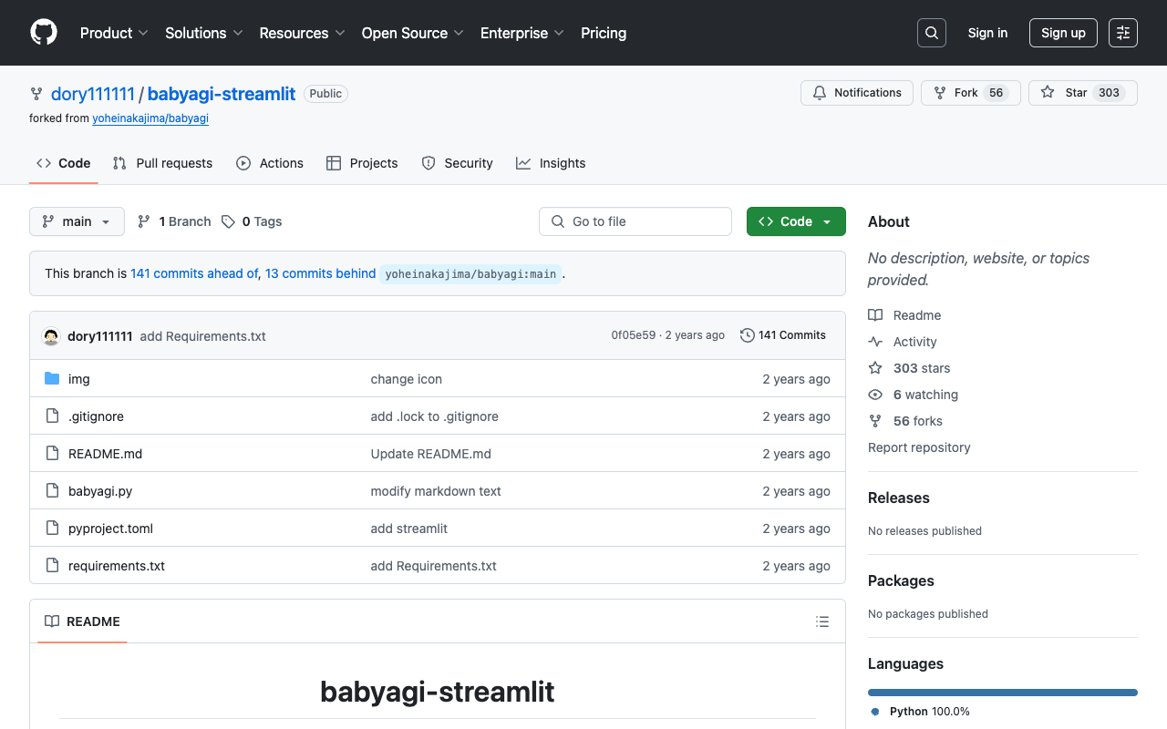Click the Python language progress bar

coord(1003,693)
